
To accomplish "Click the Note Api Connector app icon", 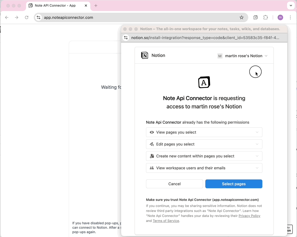I will (x=204, y=82).
